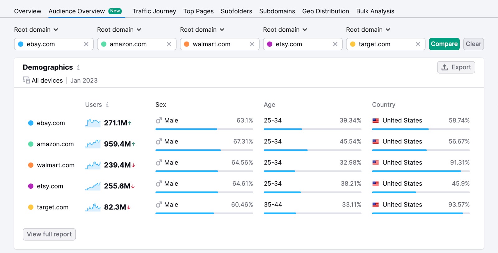Click the target.com users trend sparkline
Image resolution: width=498 pixels, height=253 pixels.
93,207
